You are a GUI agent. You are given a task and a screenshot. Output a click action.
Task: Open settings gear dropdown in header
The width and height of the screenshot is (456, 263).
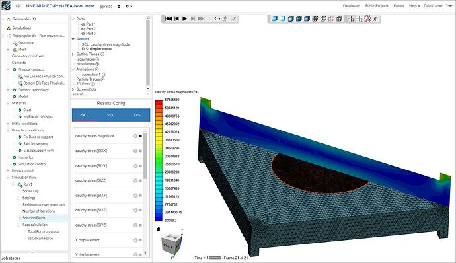tap(129, 6)
